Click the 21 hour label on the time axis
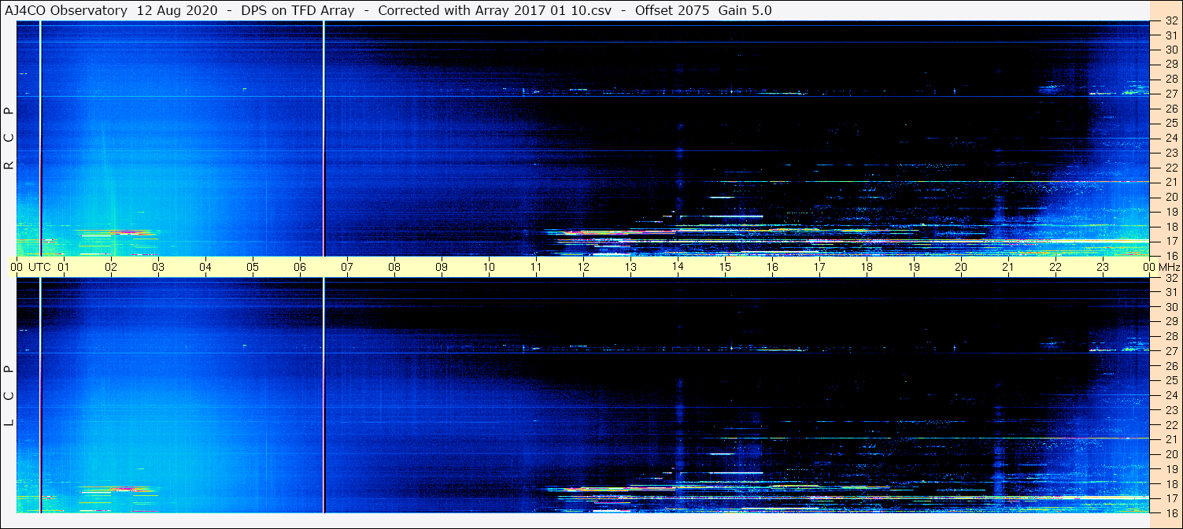 [1008, 267]
